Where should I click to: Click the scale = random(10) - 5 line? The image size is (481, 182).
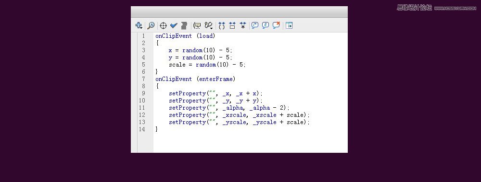point(207,65)
